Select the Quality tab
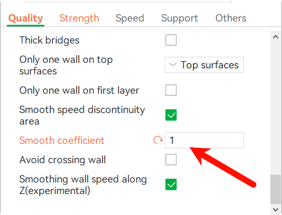282x215 pixels. point(26,18)
